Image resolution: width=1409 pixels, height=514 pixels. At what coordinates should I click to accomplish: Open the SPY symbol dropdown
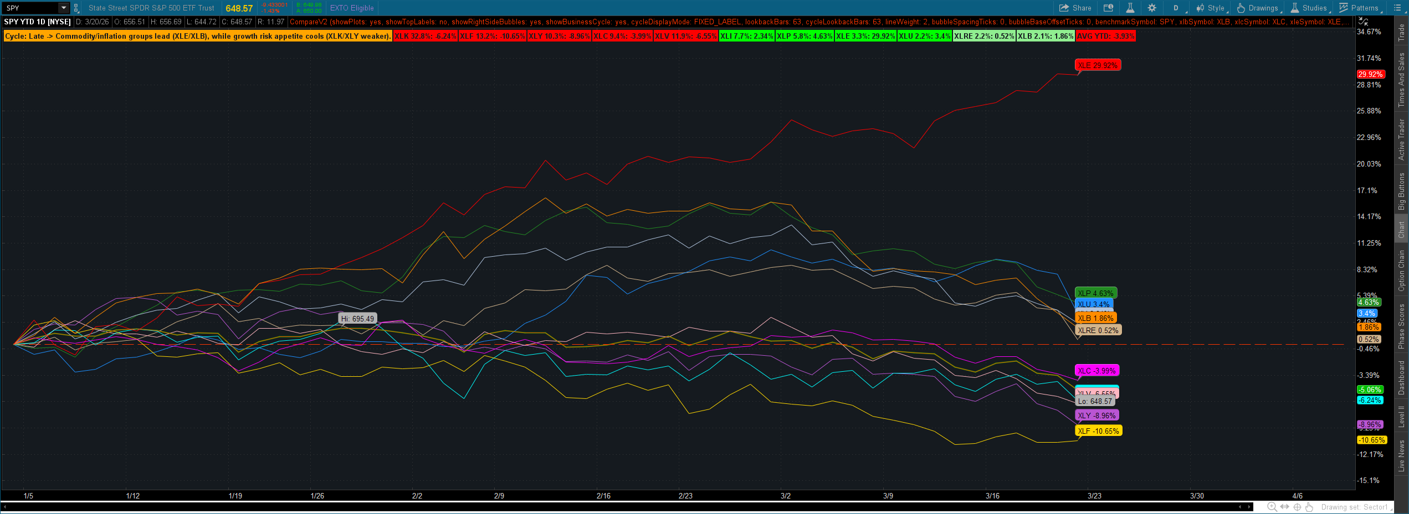tap(62, 8)
